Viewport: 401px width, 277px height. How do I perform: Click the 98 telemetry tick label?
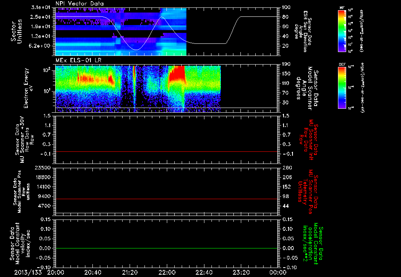[285, 196]
